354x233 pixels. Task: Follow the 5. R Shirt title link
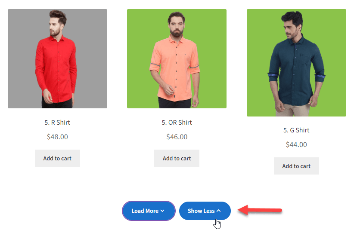[x=57, y=123]
